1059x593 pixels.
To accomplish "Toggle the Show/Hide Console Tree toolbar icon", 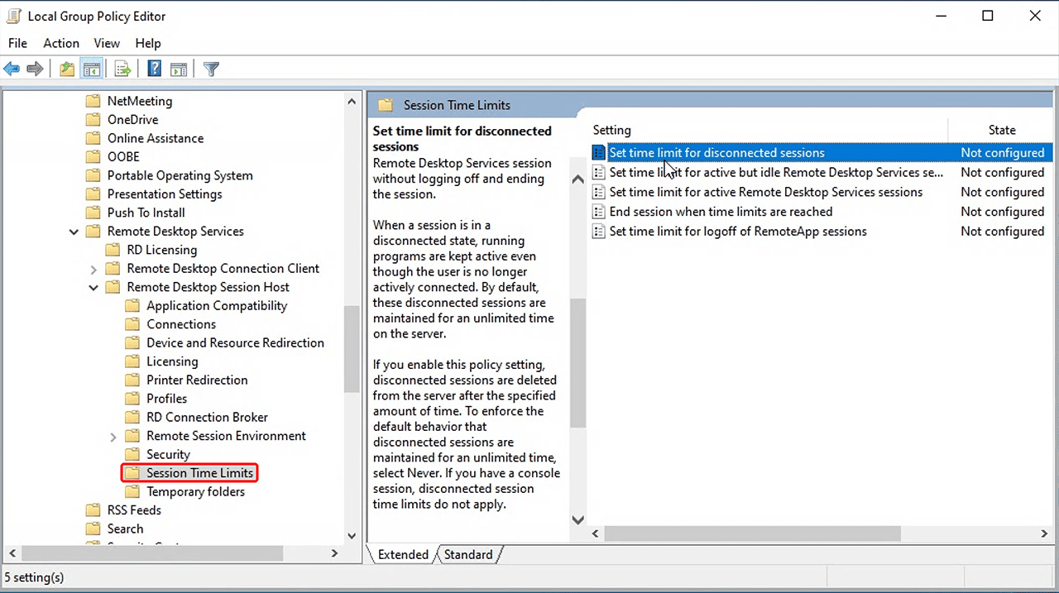I will pos(93,69).
